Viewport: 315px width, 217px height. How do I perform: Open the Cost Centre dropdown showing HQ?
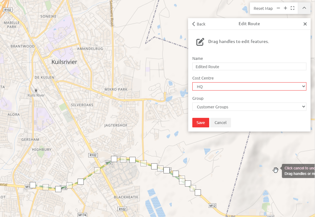click(249, 86)
